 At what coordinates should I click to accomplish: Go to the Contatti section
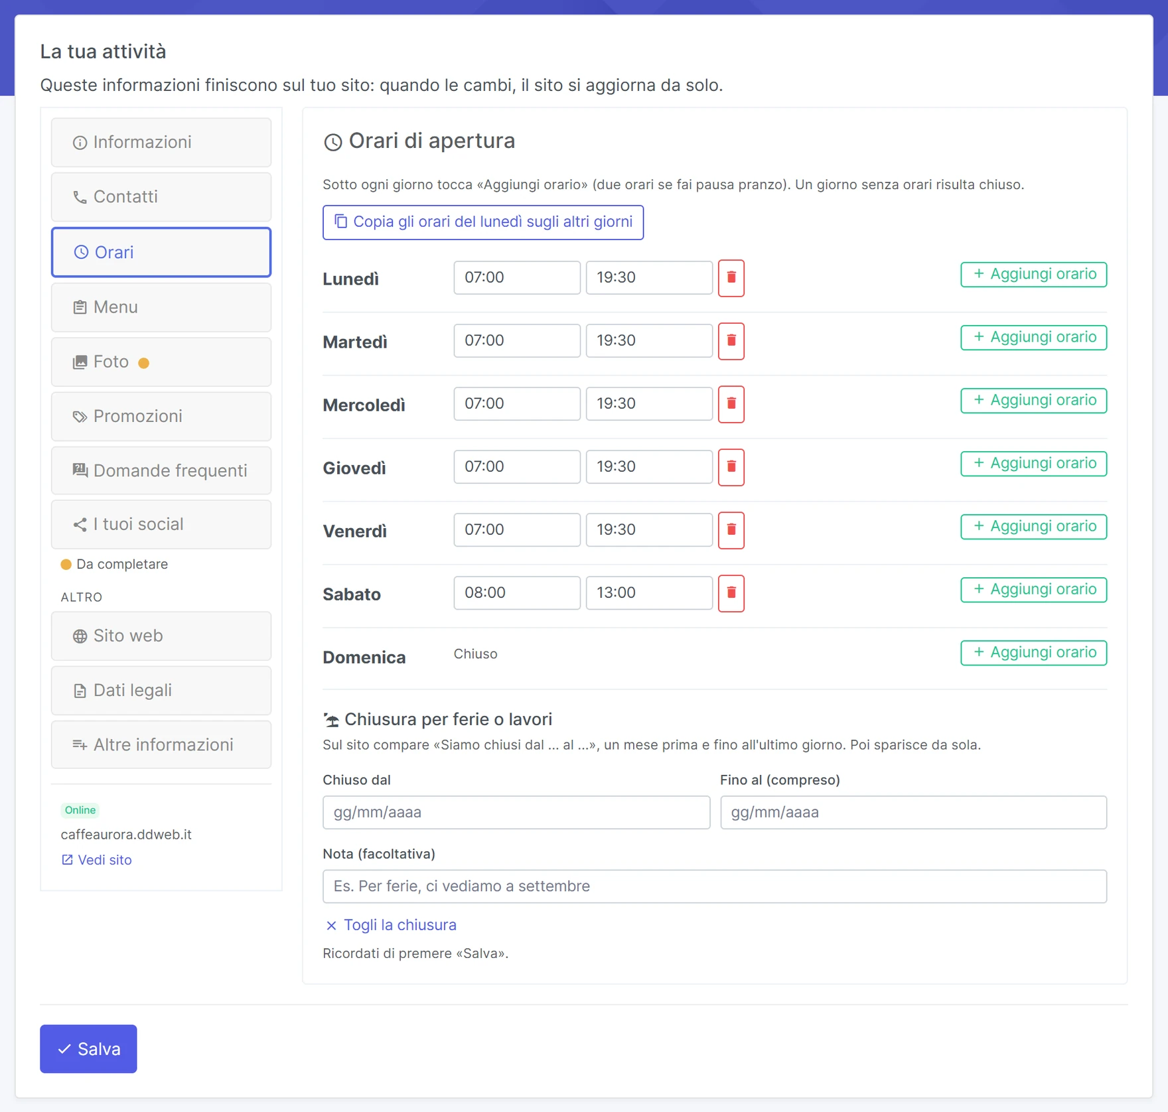pyautogui.click(x=161, y=197)
